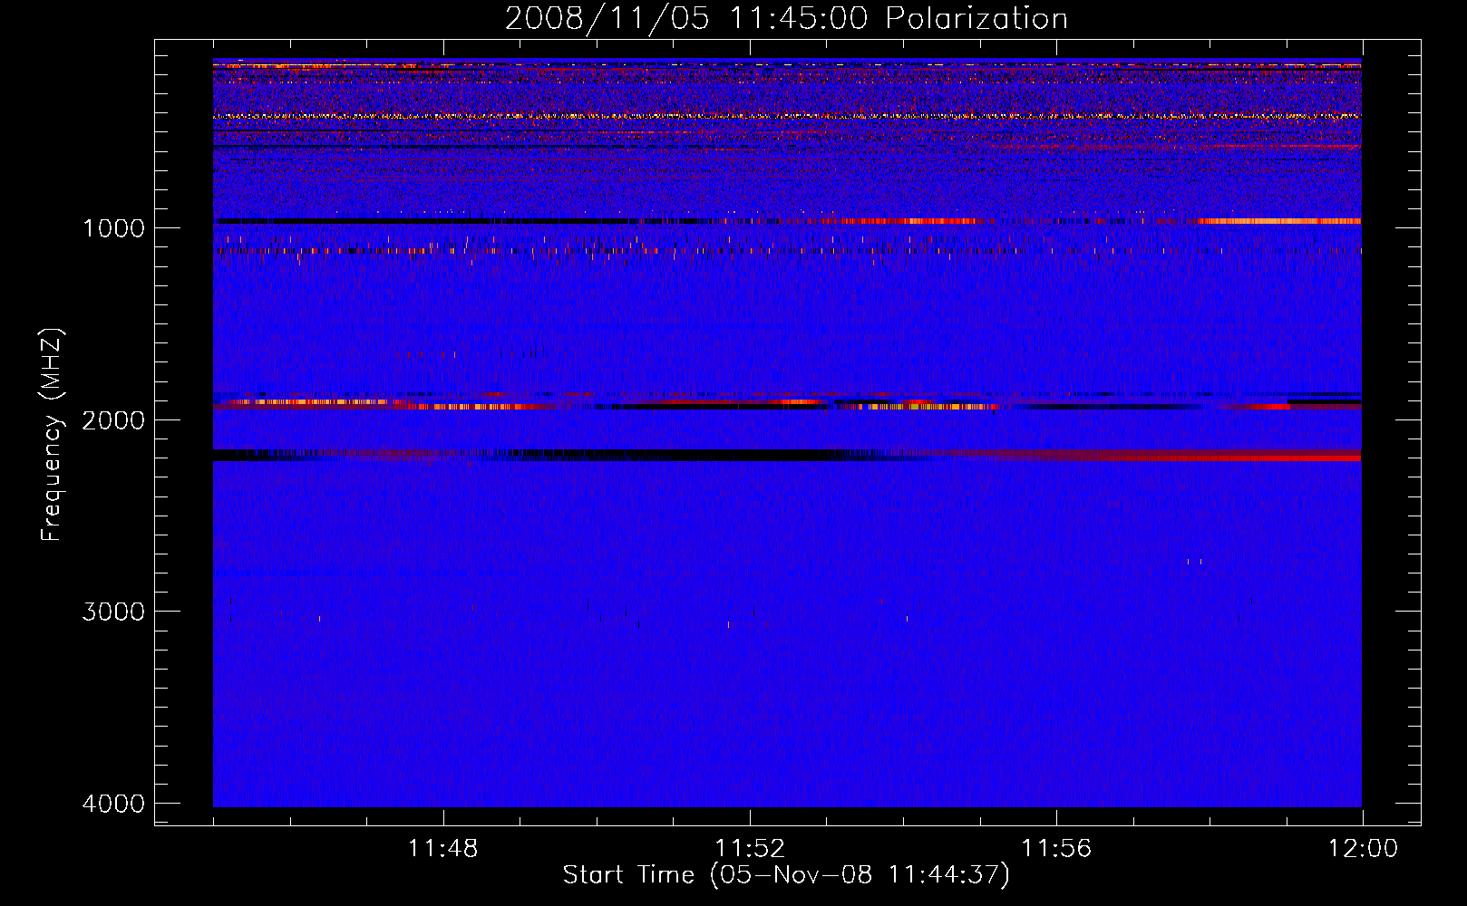Image resolution: width=1467 pixels, height=906 pixels.
Task: Click the 11:52 time tick label
Action: [x=750, y=849]
